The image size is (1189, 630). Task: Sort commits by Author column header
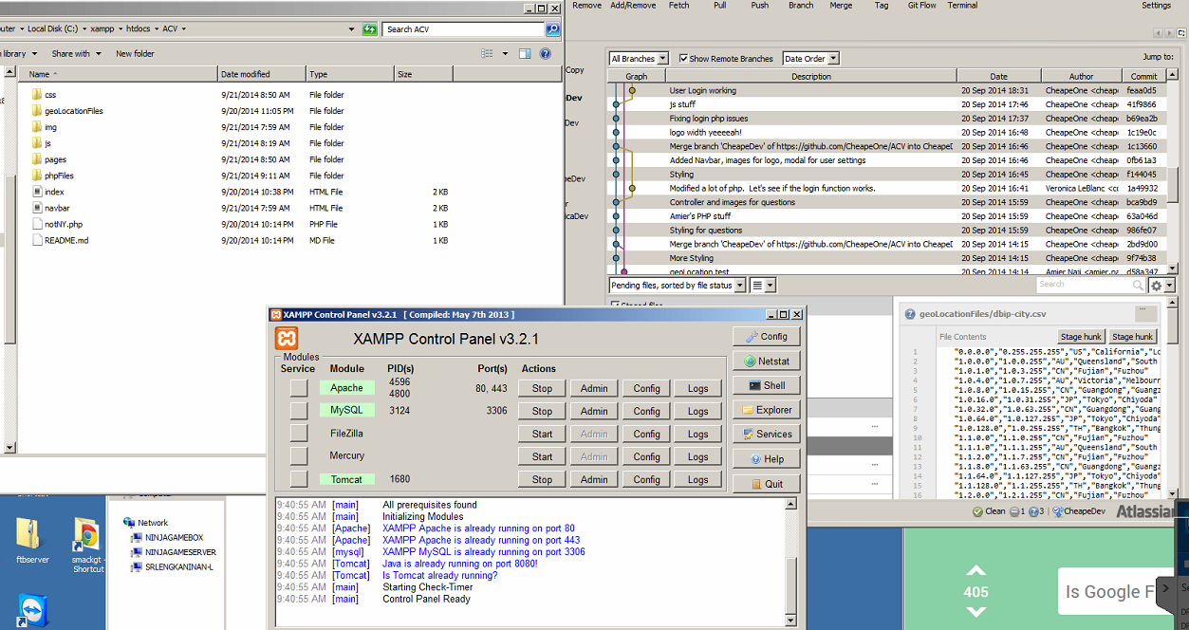click(x=1081, y=76)
